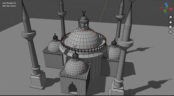Click the magnifier zoom view icon

(x=170, y=17)
